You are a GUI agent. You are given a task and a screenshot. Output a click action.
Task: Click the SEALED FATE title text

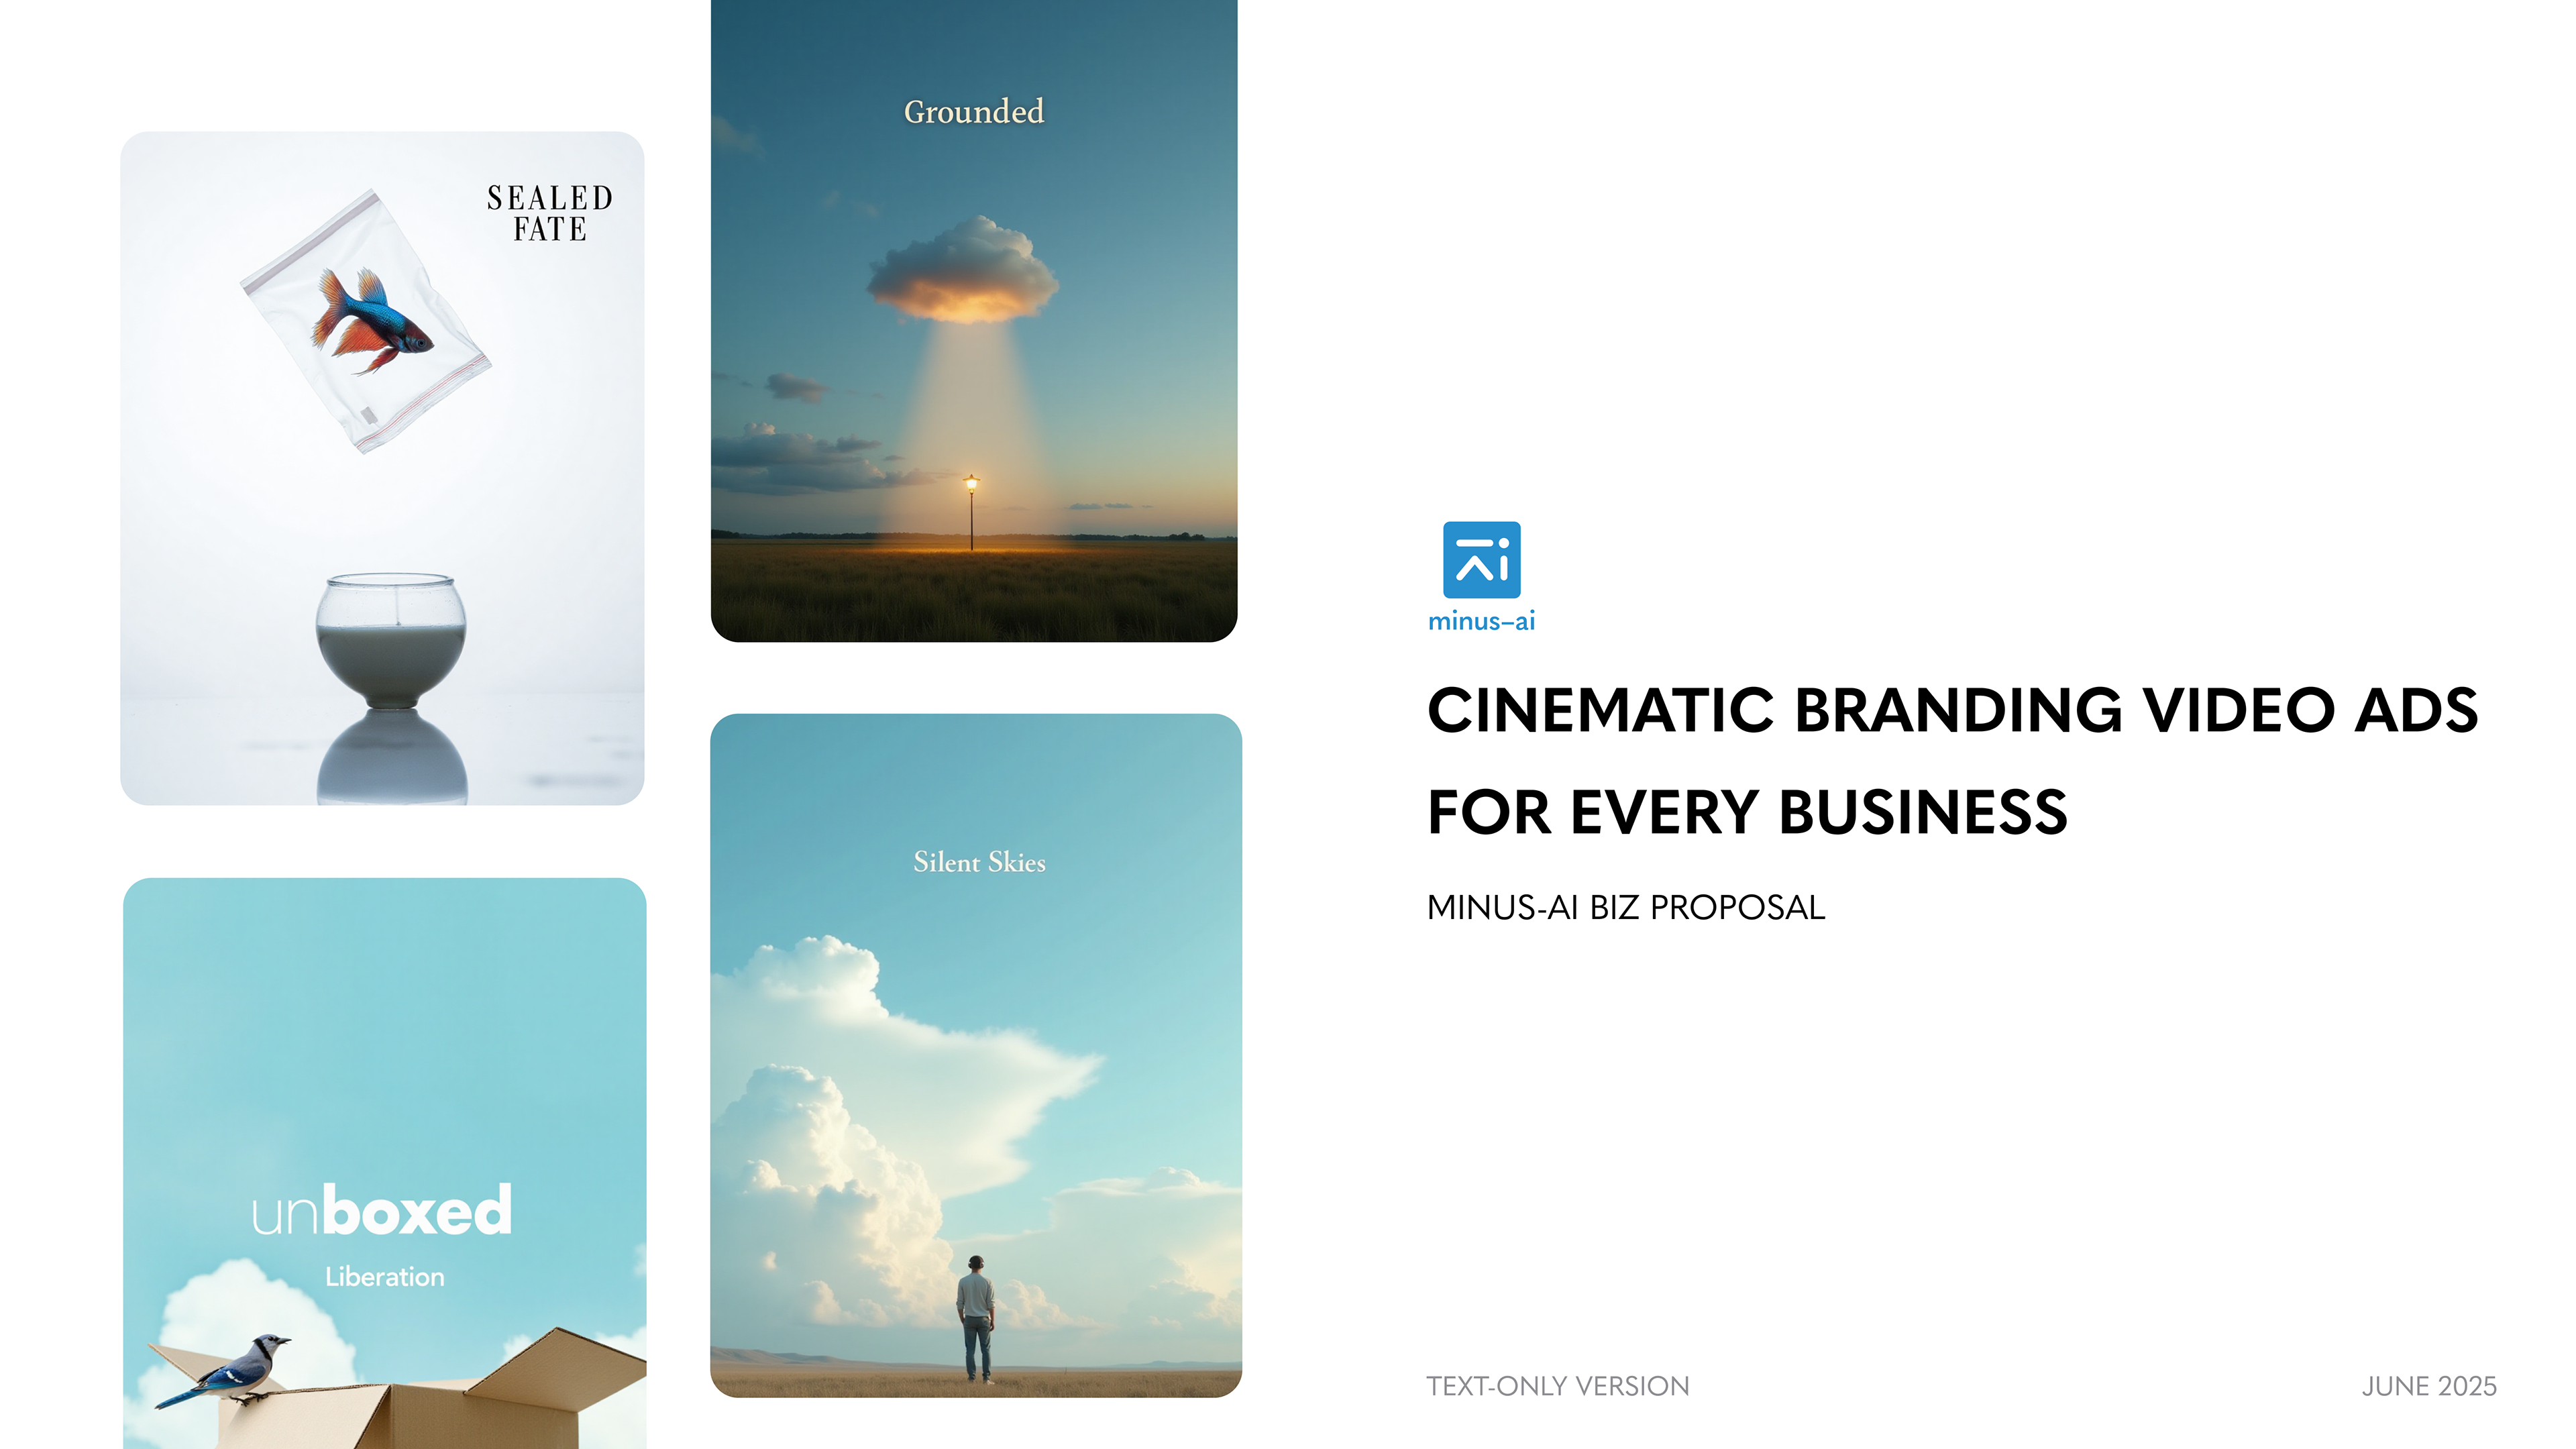[549, 213]
